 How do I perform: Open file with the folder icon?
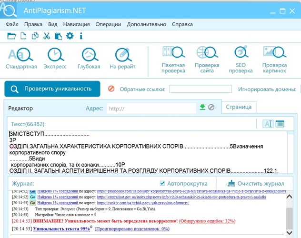click(x=11, y=36)
